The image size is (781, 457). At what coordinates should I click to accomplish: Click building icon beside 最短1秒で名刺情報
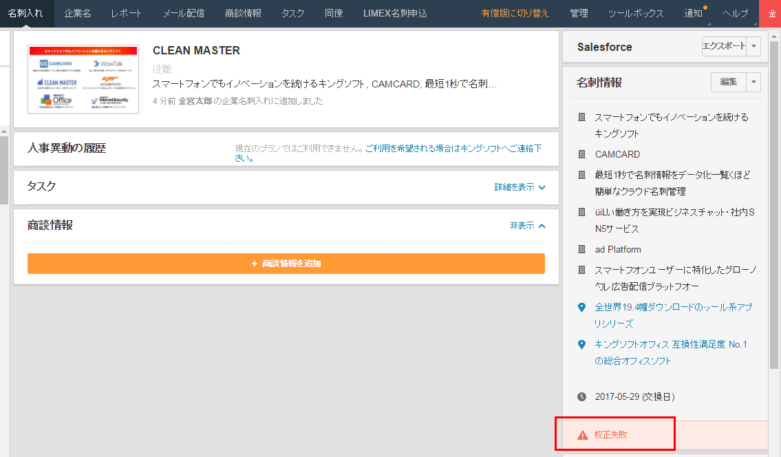[581, 175]
